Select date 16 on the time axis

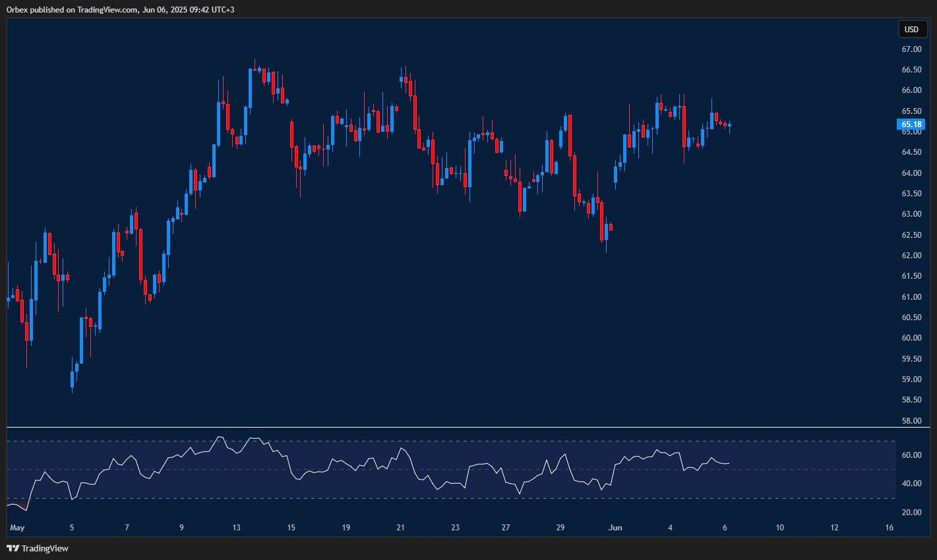889,528
